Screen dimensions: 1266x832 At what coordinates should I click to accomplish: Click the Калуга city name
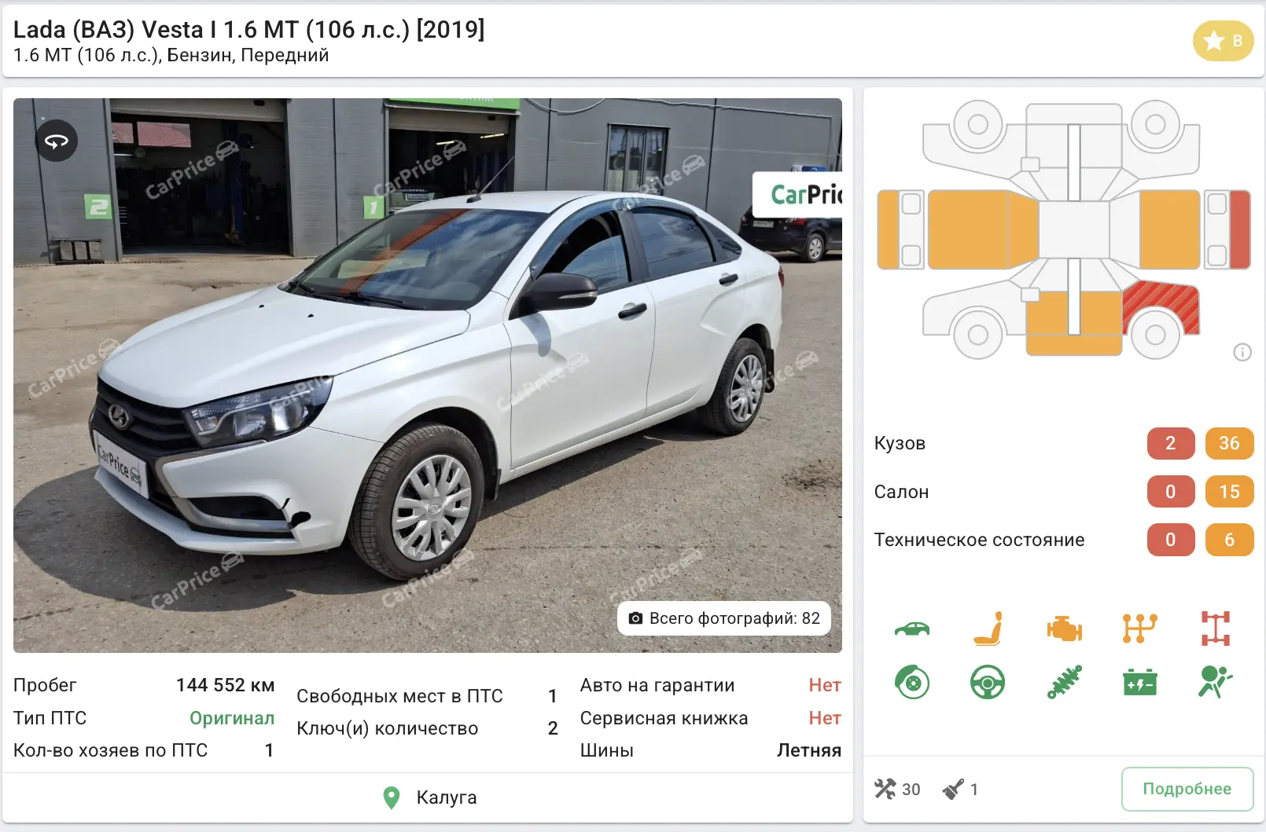click(447, 797)
